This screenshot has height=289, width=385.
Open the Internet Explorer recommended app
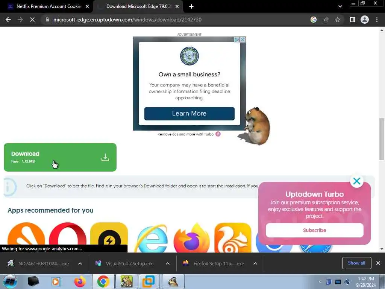pyautogui.click(x=152, y=238)
